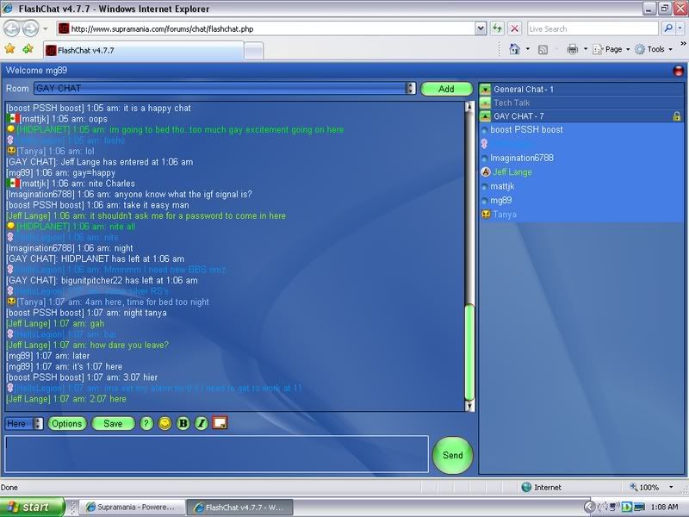Open the Page menu dropdown
Viewport: 689px width, 517px height.
pyautogui.click(x=628, y=49)
